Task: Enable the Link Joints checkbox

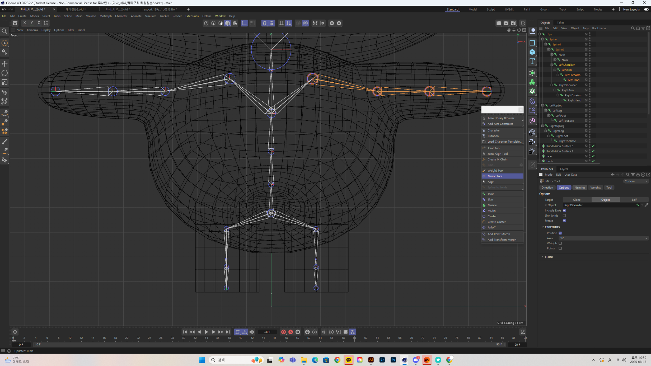Action: click(x=564, y=215)
